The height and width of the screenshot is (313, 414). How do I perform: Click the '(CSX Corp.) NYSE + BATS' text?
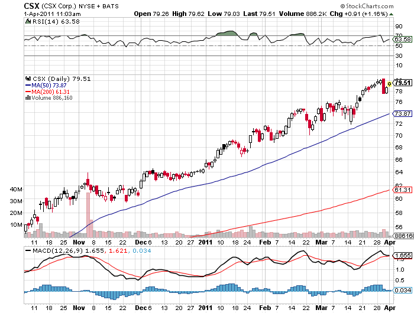[80, 6]
